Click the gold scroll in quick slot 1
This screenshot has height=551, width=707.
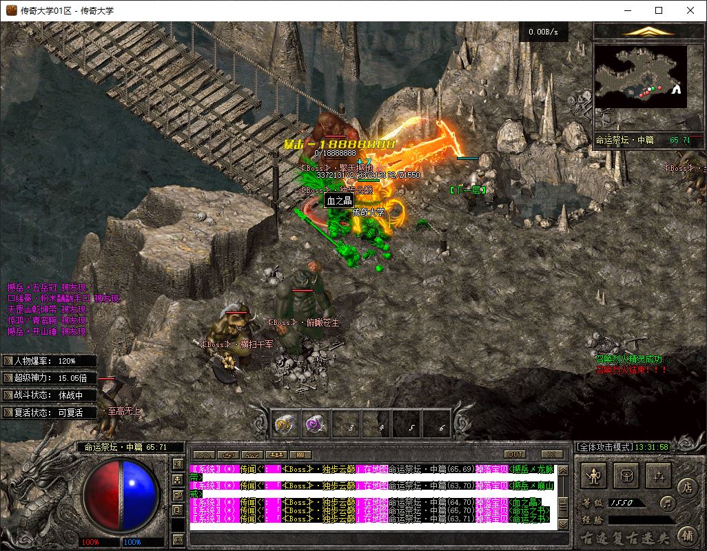(285, 424)
